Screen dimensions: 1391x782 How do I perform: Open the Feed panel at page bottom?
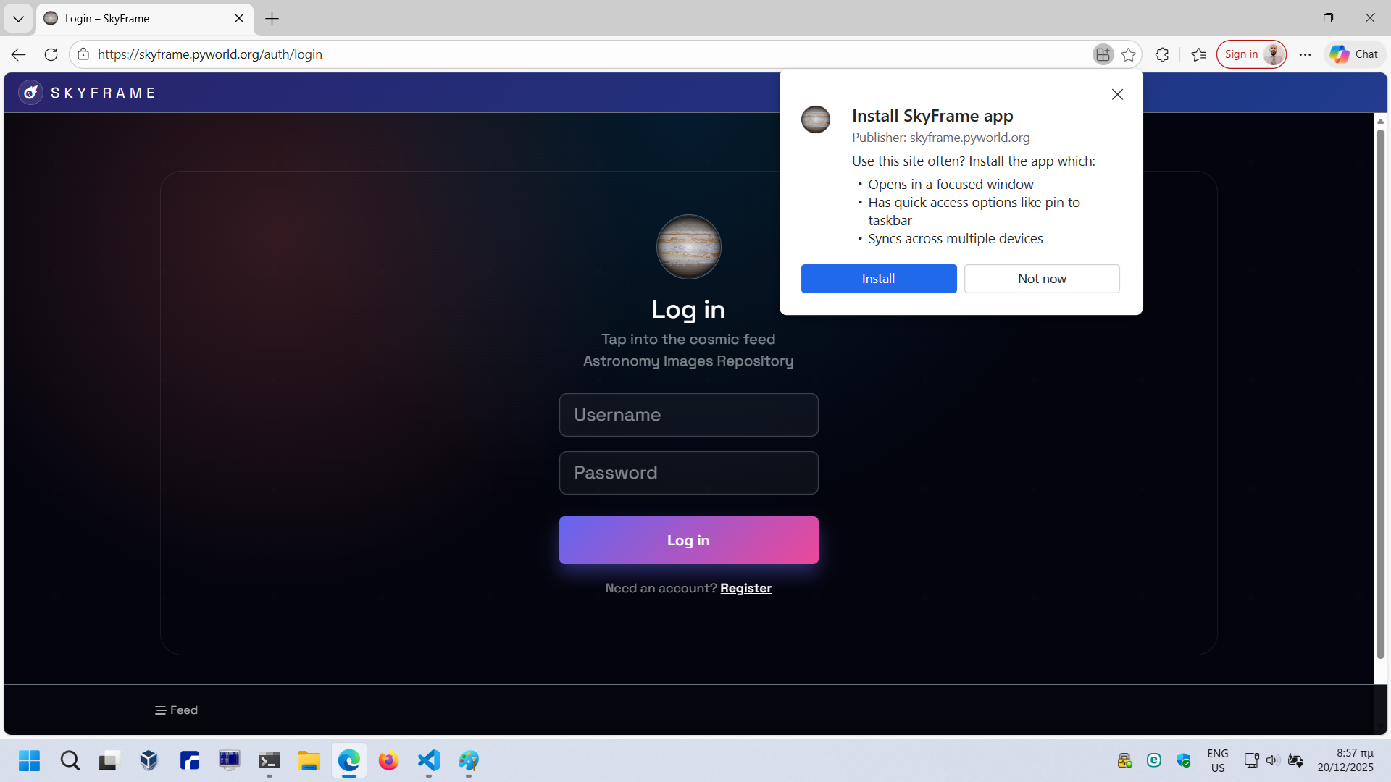[x=176, y=710]
